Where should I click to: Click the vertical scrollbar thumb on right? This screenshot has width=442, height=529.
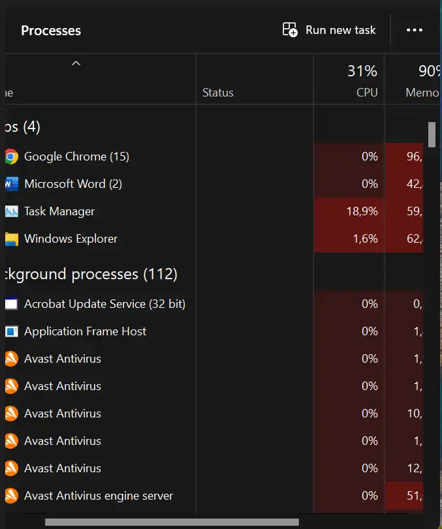tap(432, 134)
